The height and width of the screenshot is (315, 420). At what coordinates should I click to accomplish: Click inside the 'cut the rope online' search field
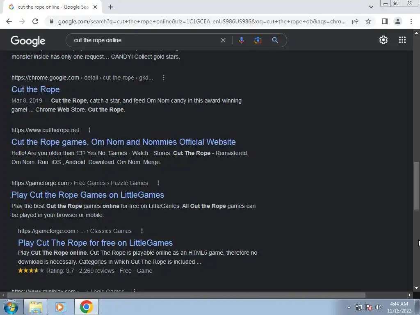tap(145, 40)
